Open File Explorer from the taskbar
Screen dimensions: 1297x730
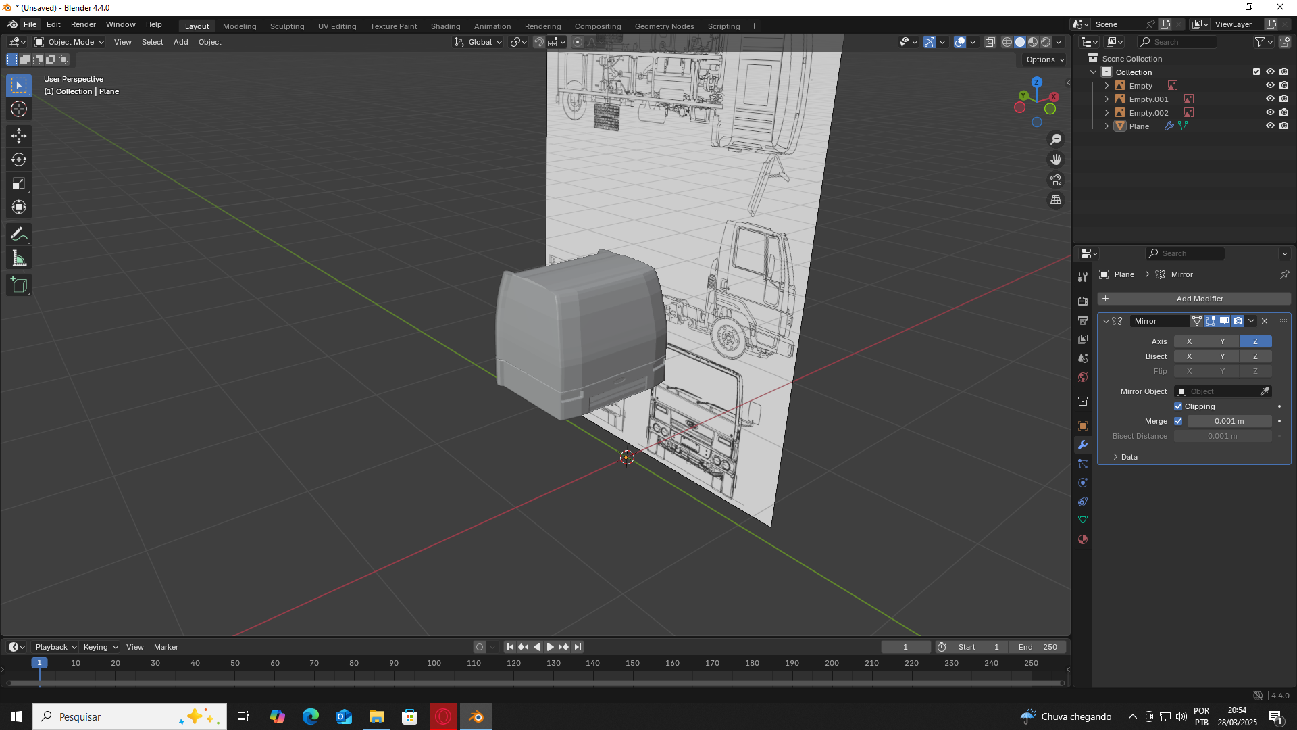tap(376, 716)
